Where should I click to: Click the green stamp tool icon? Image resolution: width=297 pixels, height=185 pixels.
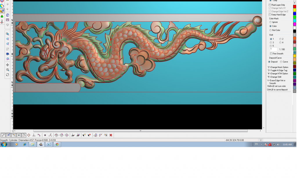pyautogui.click(x=2, y=16)
